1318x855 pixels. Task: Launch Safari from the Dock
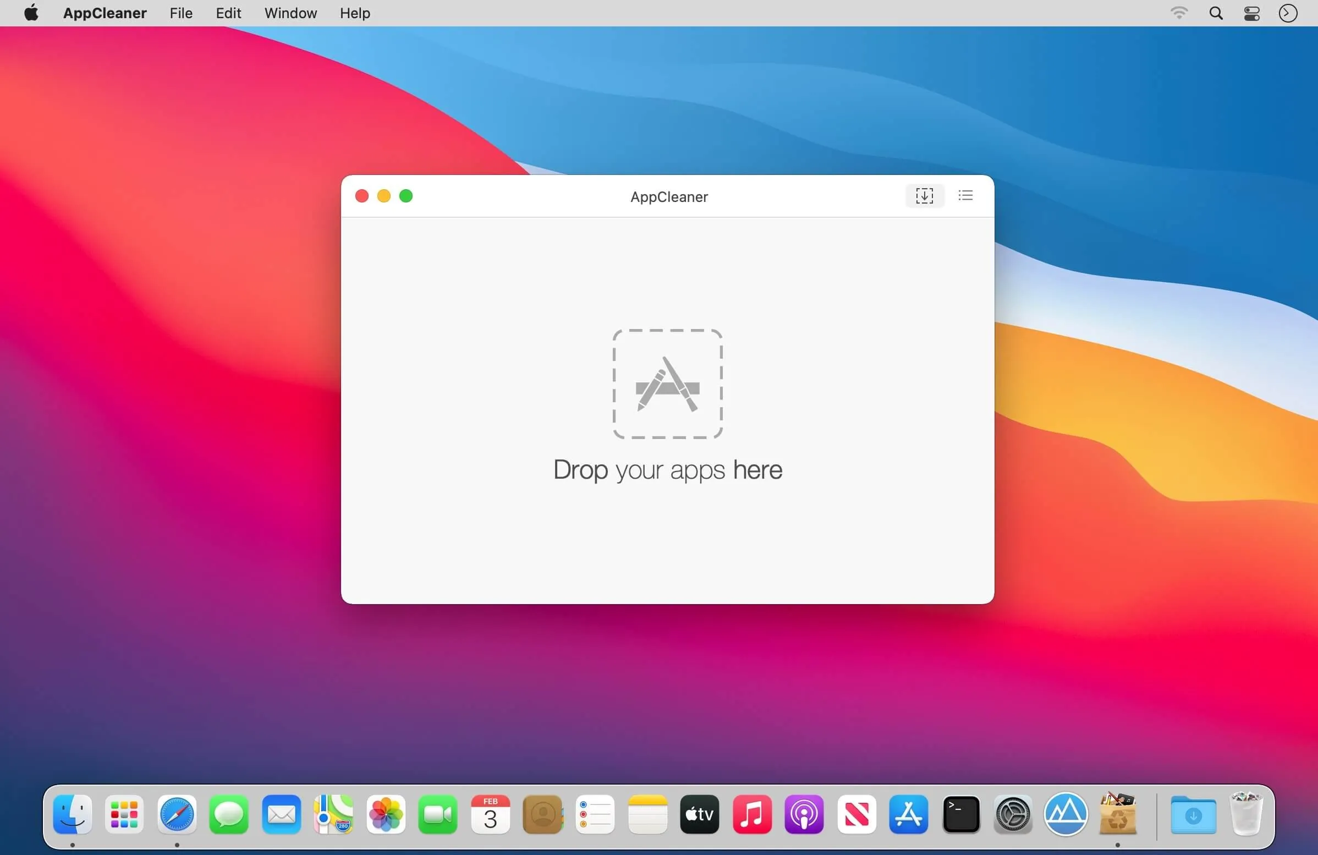pyautogui.click(x=176, y=815)
